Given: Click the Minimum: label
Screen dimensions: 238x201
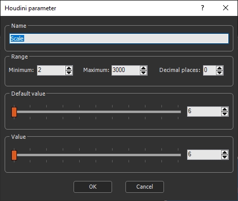Looking at the screenshot, I should (x=21, y=70).
